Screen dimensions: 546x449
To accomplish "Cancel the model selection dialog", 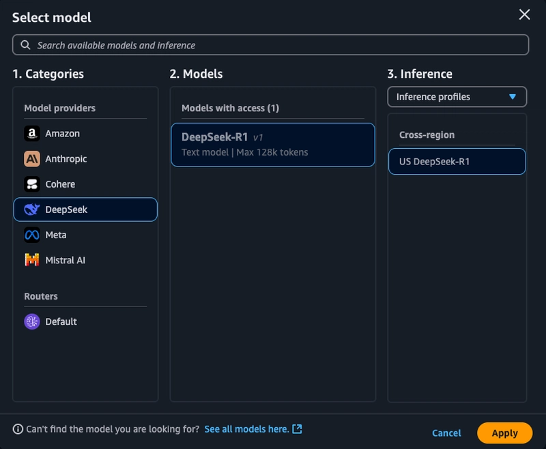I will click(x=446, y=433).
